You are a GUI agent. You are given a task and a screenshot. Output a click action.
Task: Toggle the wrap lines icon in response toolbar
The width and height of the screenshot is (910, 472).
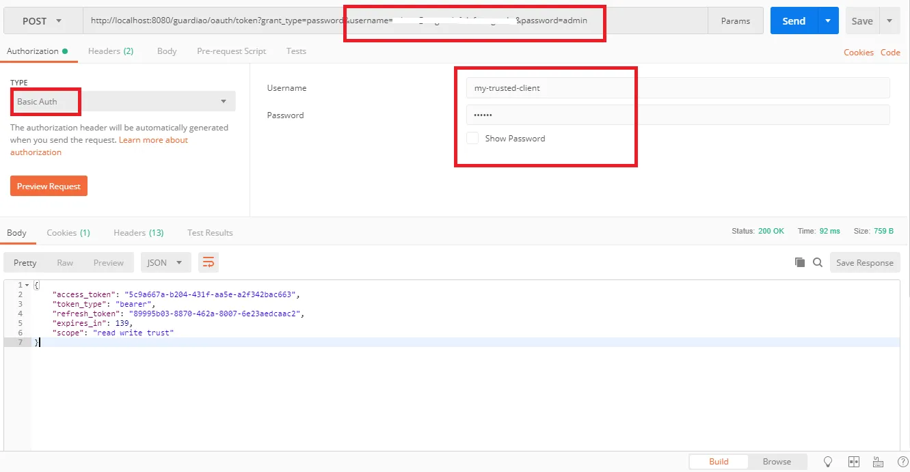(209, 262)
